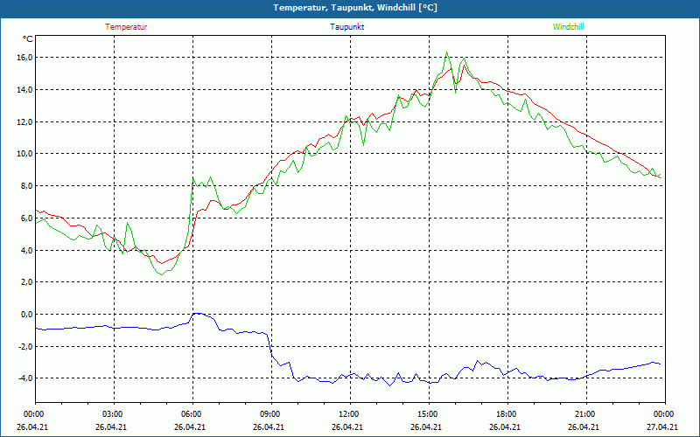Image resolution: width=700 pixels, height=437 pixels.
Task: Select the 06:00 time axis label
Action: coord(192,414)
